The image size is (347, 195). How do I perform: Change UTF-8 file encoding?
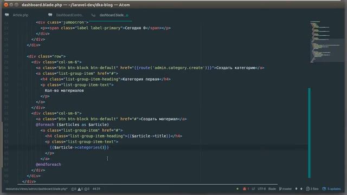261,189
